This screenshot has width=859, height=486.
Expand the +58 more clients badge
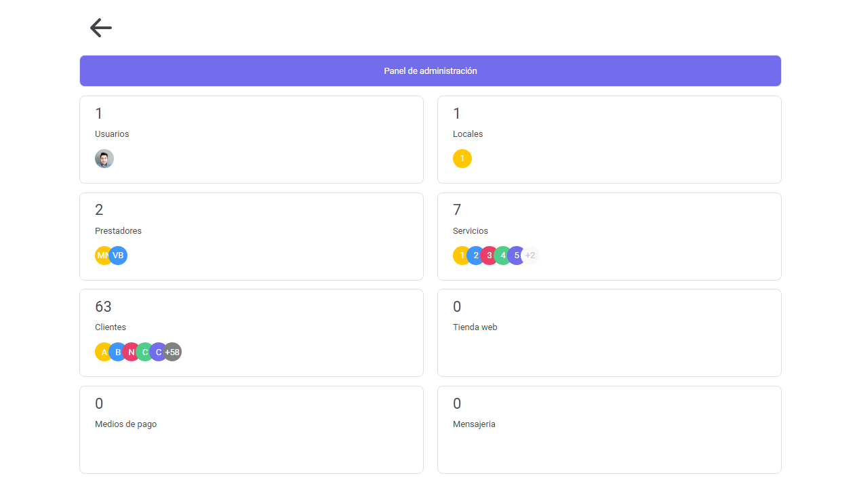click(x=173, y=352)
